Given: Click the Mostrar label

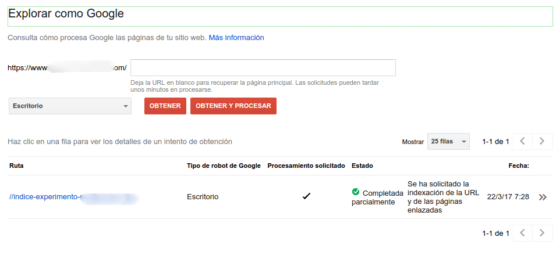Looking at the screenshot, I should (413, 142).
